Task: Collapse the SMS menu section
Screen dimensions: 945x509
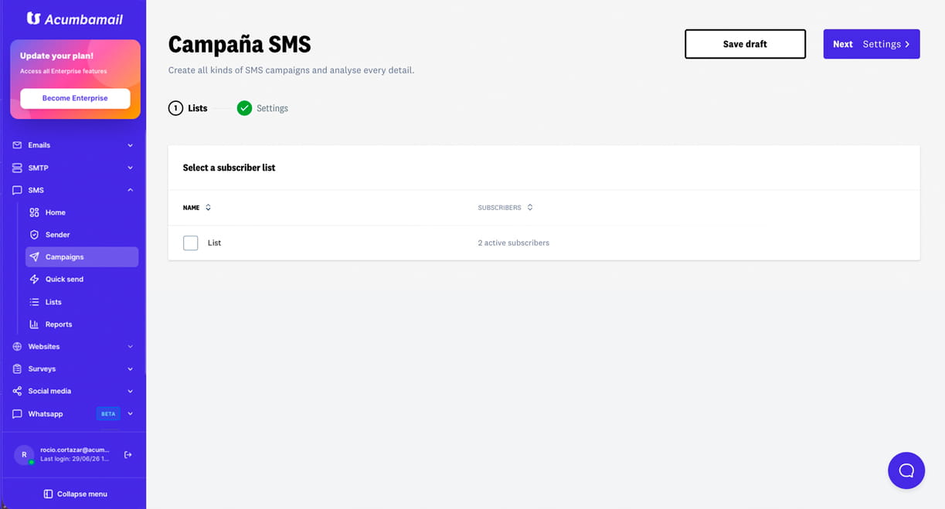Action: (73, 190)
